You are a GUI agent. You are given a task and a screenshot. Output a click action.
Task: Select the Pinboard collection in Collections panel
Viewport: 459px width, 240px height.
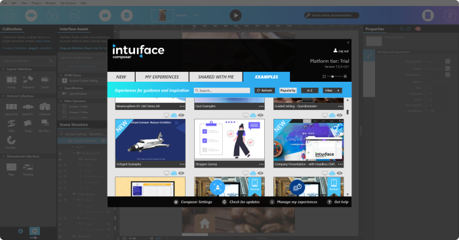tap(28, 82)
